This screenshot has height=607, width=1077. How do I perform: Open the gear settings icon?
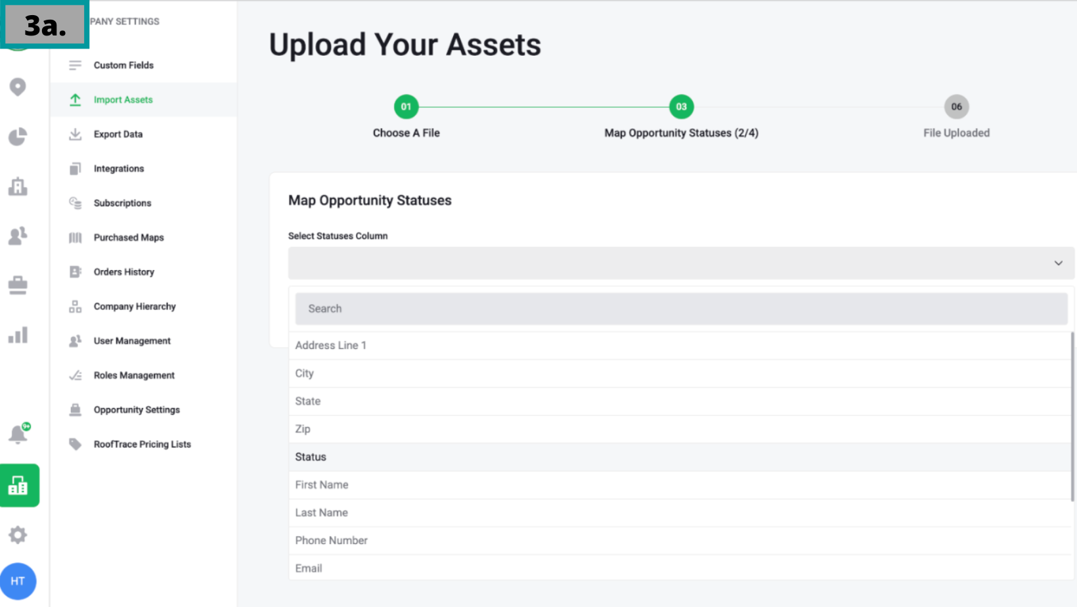[18, 535]
